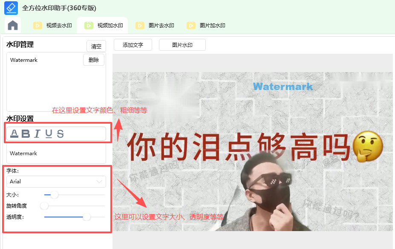
Task: Open the Arial 字体 dropdown
Action: point(56,181)
